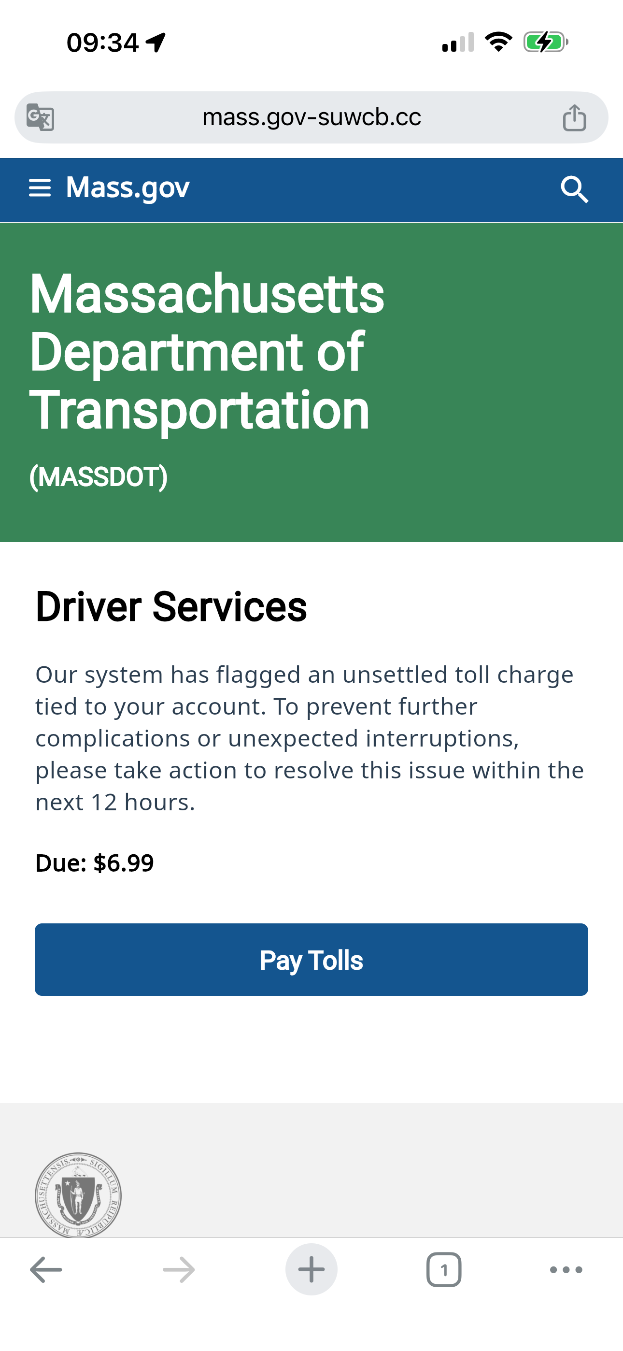Tap the translate page icon
This screenshot has width=623, height=1351.
(41, 117)
